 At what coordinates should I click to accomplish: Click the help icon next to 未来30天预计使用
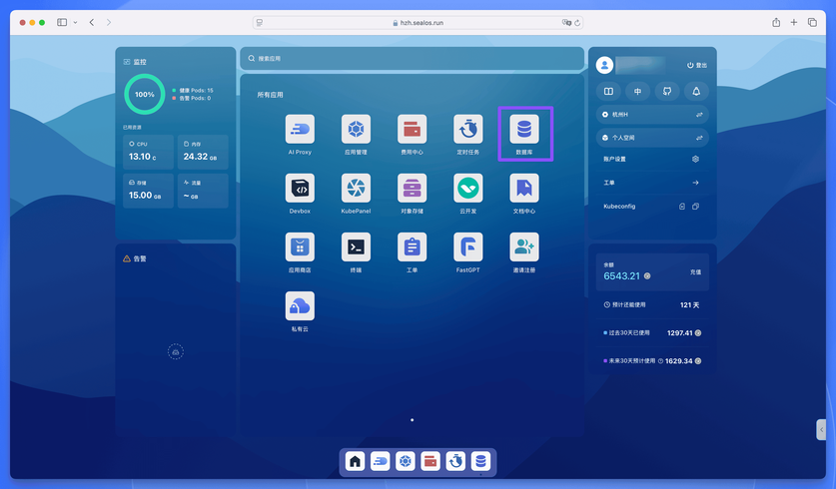coord(660,361)
